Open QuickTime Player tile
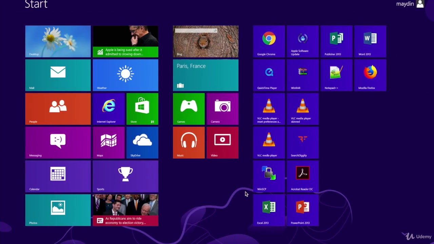The image size is (434, 244). point(269,75)
